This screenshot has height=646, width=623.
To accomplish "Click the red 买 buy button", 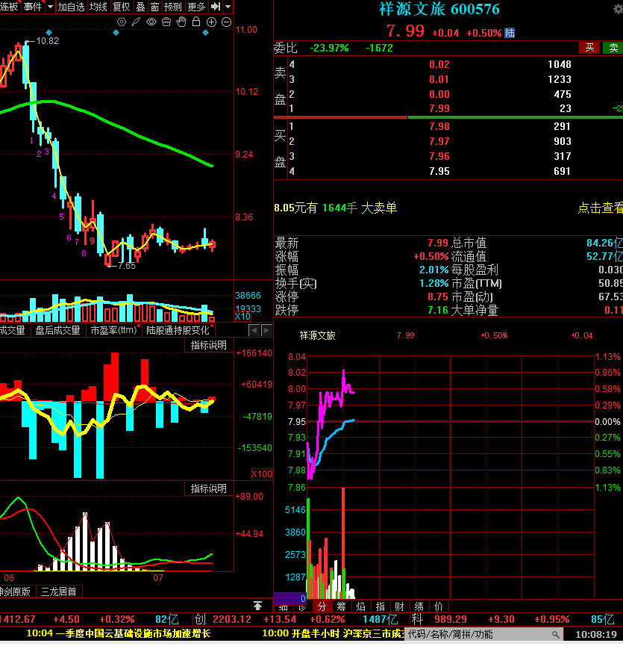I will pyautogui.click(x=589, y=48).
